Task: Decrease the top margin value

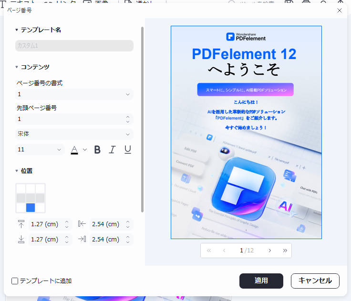Action: pyautogui.click(x=67, y=227)
